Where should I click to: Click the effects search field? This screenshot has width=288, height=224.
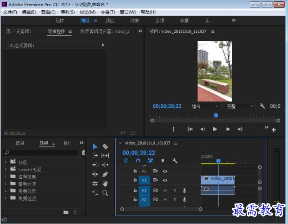pyautogui.click(x=40, y=153)
